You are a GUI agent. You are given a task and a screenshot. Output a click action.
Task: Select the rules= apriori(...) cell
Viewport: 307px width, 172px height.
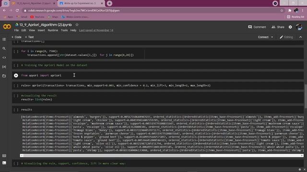coord(158,86)
